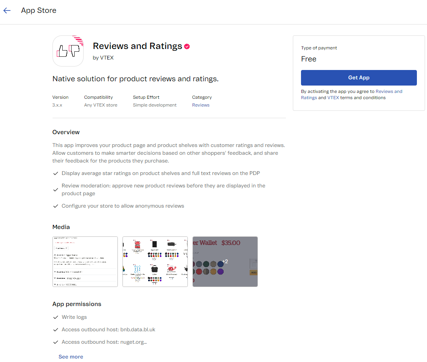This screenshot has height=362, width=427.
Task: Click the 'by VTEX' vendor text
Action: [103, 58]
